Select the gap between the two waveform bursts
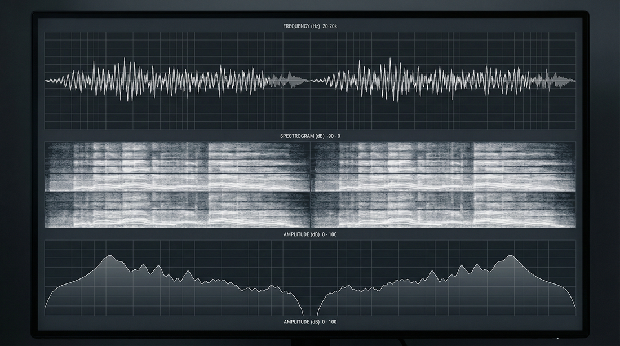Image resolution: width=620 pixels, height=346 pixels. point(312,81)
